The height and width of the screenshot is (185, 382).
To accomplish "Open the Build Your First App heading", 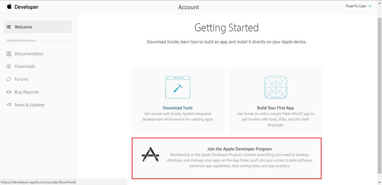I will 275,108.
